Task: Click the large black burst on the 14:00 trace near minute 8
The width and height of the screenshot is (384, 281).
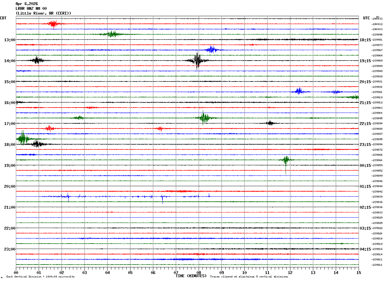Action: [197, 60]
